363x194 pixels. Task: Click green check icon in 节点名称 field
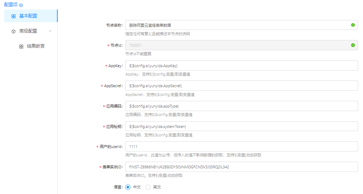click(x=353, y=25)
